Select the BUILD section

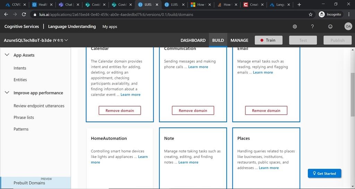tap(218, 40)
